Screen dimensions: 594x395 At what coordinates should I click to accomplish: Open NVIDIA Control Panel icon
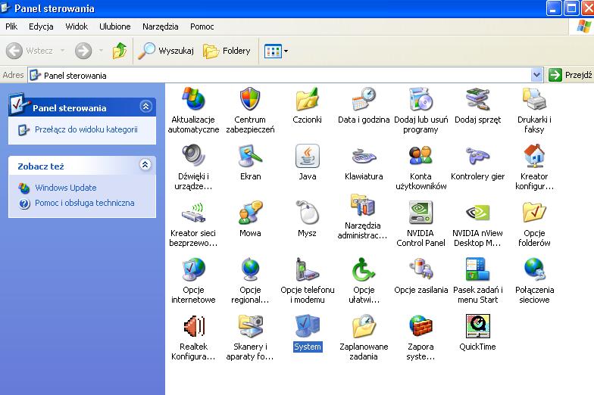pyautogui.click(x=420, y=213)
